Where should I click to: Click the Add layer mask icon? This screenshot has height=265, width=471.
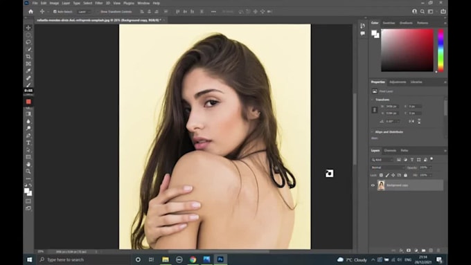click(x=409, y=250)
